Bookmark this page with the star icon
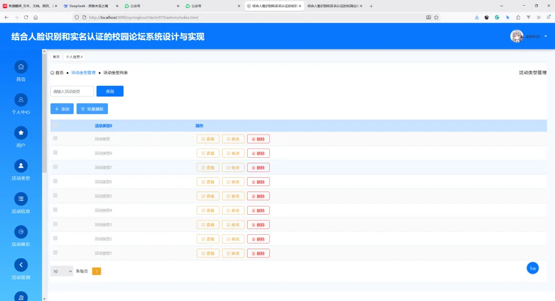The image size is (555, 301). 436,17
